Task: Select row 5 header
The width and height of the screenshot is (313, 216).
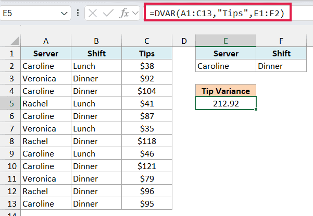Action: [10, 103]
